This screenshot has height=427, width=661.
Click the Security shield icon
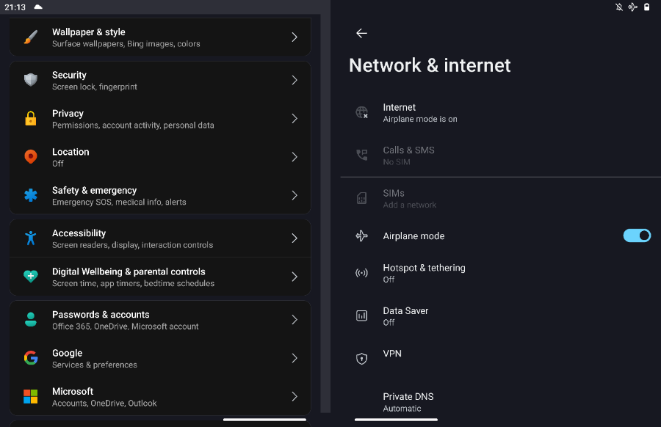[31, 80]
